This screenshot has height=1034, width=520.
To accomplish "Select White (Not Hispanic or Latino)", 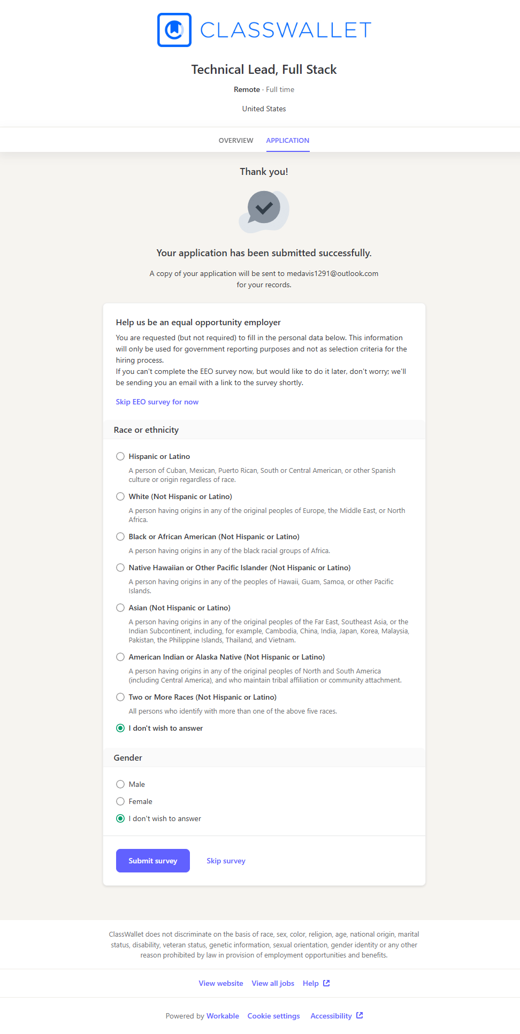I will click(x=120, y=496).
